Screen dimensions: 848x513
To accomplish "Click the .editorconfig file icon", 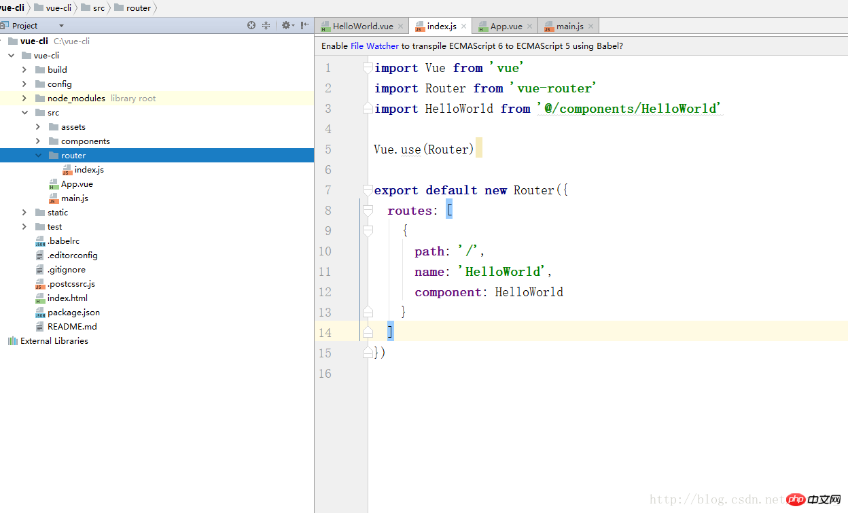I will pyautogui.click(x=40, y=255).
